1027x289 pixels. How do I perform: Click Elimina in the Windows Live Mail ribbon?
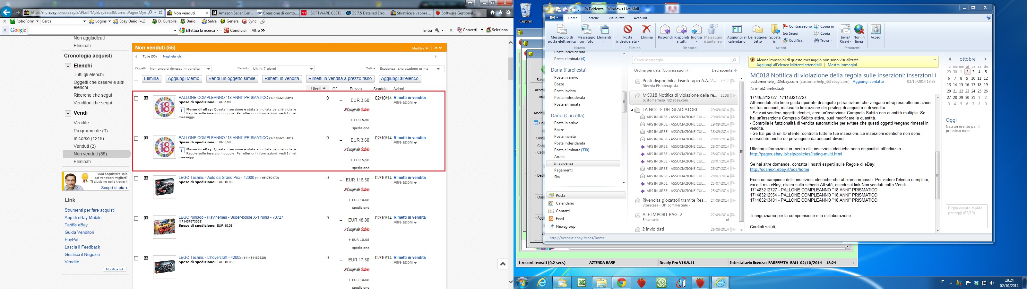(x=646, y=32)
